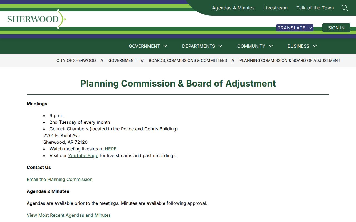Click the 'Agendas & Minutes' section heading
Viewport: 356px width, 222px height.
point(48,191)
